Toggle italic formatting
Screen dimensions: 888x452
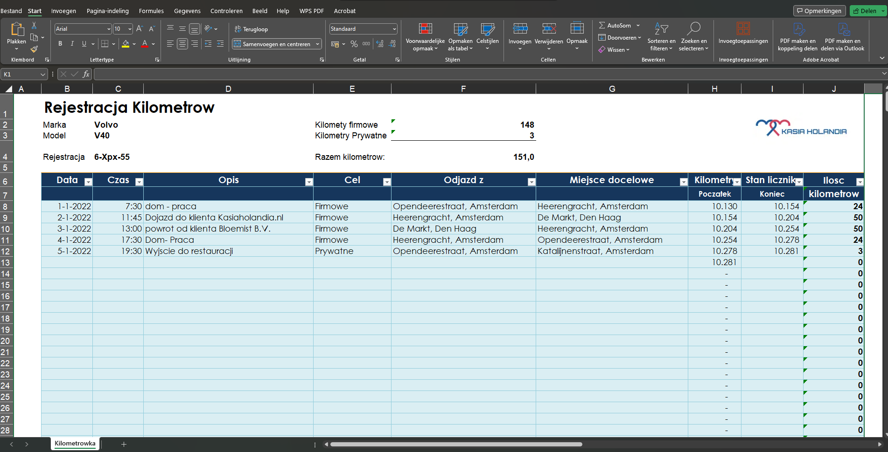(72, 44)
